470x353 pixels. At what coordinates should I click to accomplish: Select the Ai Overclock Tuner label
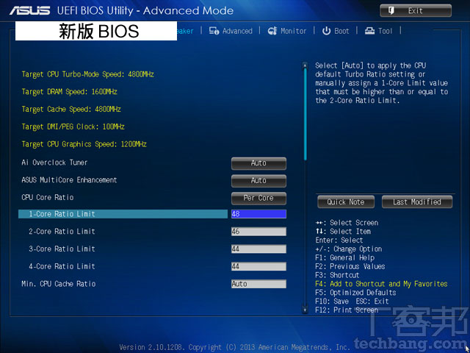coord(54,163)
